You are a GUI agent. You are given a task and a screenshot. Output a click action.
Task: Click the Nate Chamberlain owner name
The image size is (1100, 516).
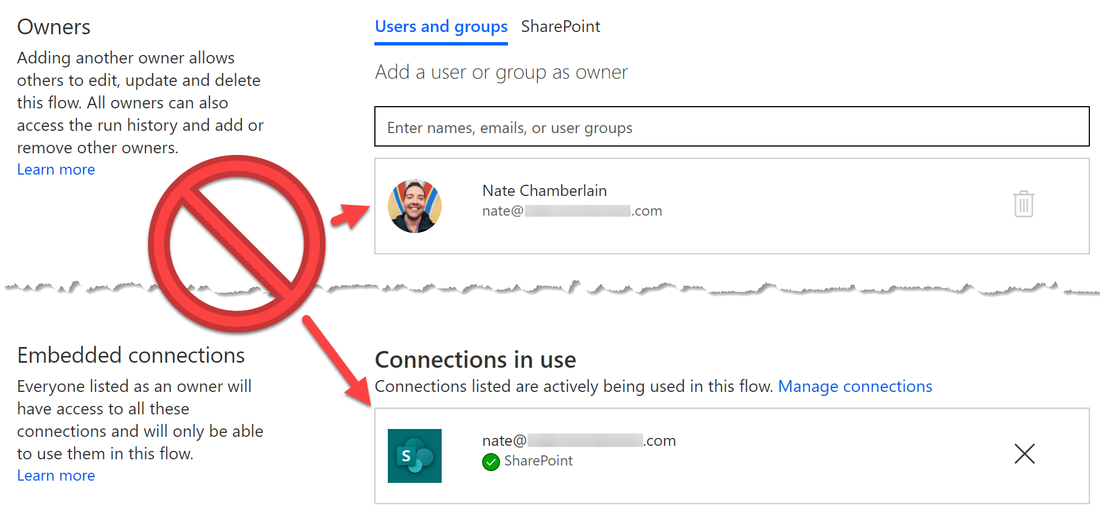click(x=544, y=191)
